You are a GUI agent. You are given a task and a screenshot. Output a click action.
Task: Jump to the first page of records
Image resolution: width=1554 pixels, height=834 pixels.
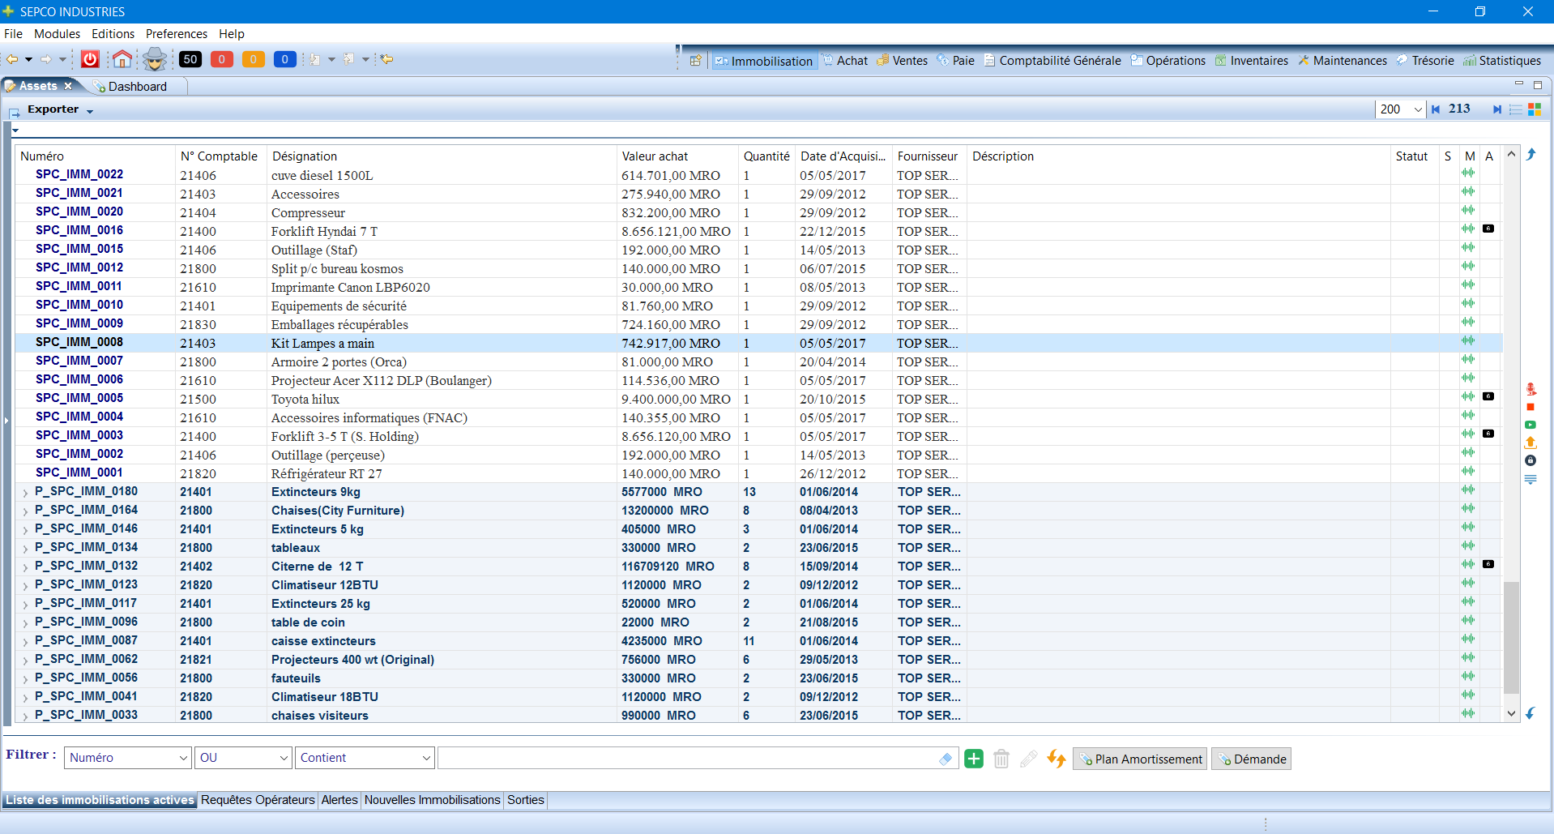pos(1436,109)
